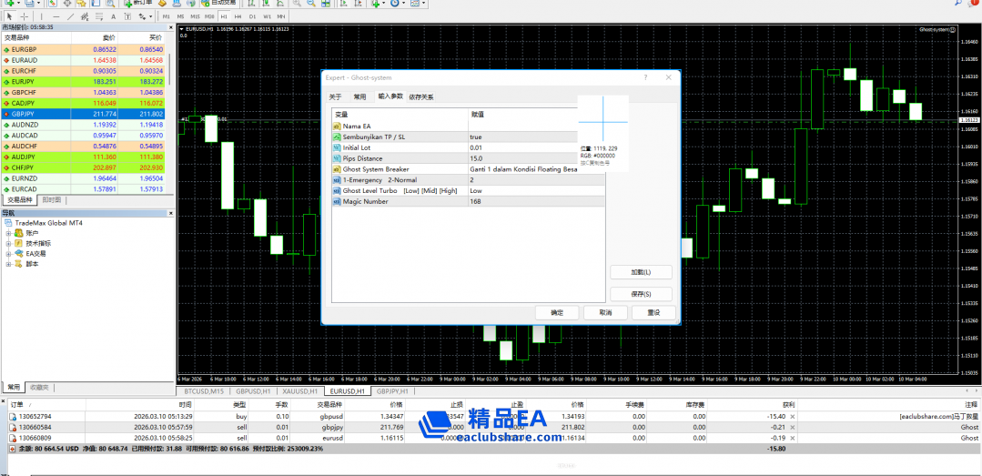982x476 pixels.
Task: Select the trendline drawing tool
Action: (71, 16)
